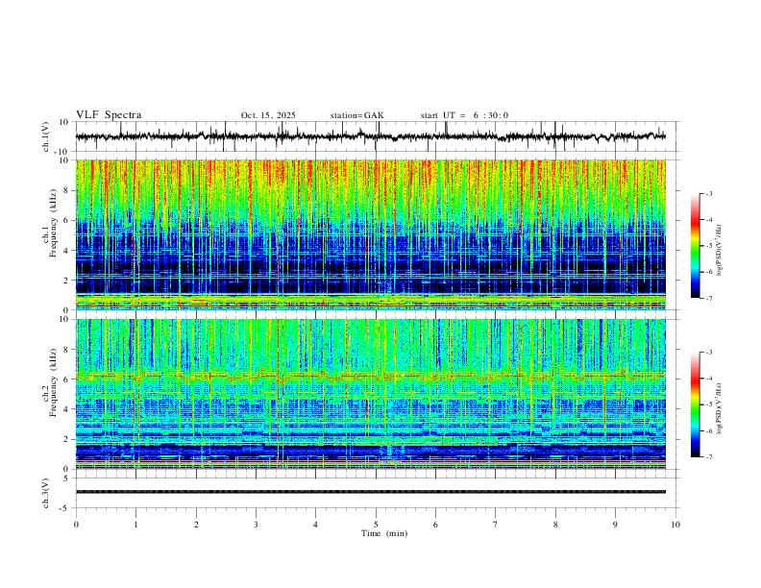
Task: Click the "5" tick on ch.3(V) axis
Action: 67,478
